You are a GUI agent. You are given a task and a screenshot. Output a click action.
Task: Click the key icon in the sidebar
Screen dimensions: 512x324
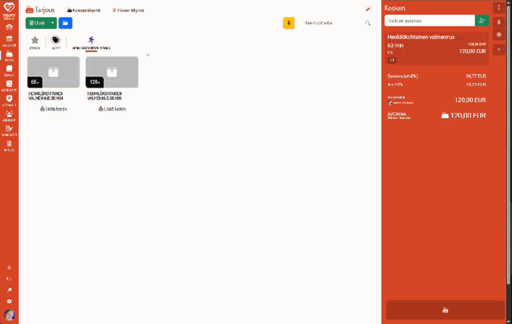click(9, 290)
